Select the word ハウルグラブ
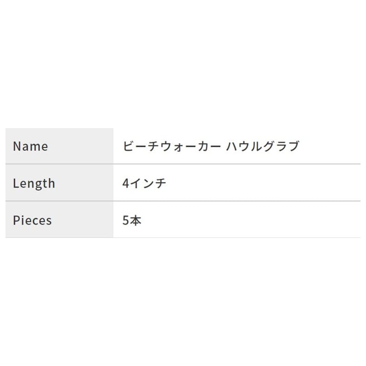Viewport: 366px width, 366px height. (263, 146)
